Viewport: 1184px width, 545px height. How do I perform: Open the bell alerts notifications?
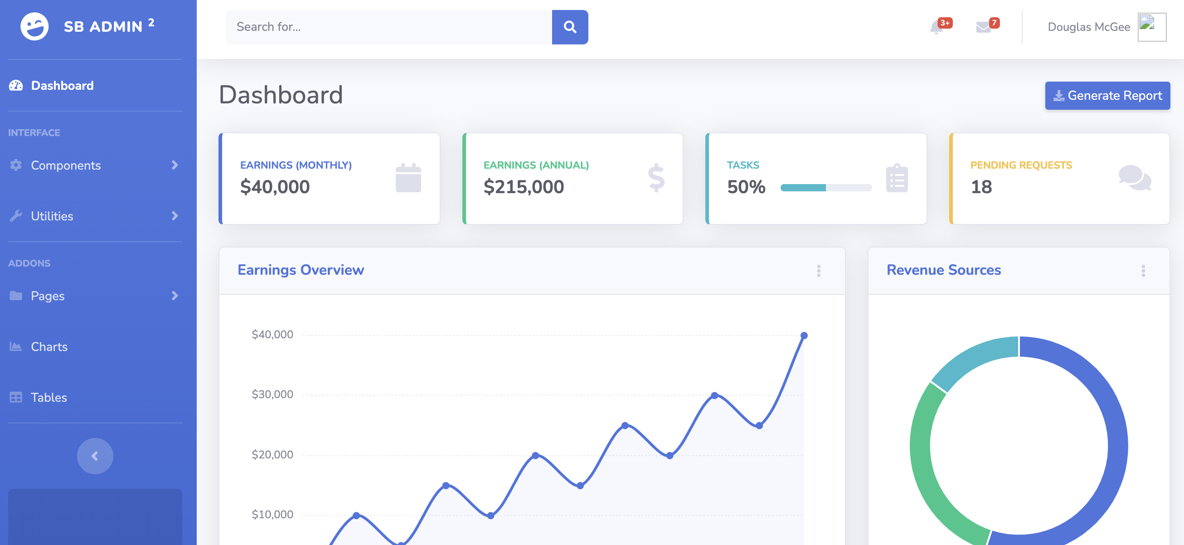click(x=936, y=27)
